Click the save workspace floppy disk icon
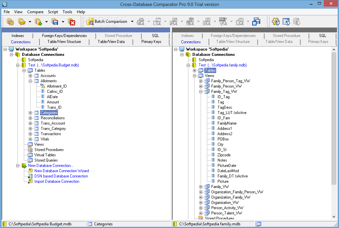 [55, 21]
